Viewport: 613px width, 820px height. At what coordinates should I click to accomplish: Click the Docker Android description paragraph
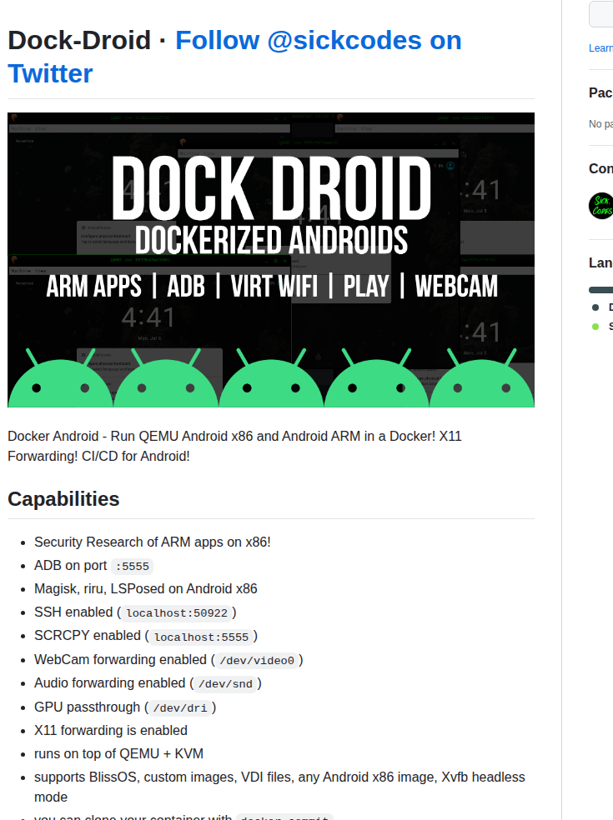coord(234,446)
